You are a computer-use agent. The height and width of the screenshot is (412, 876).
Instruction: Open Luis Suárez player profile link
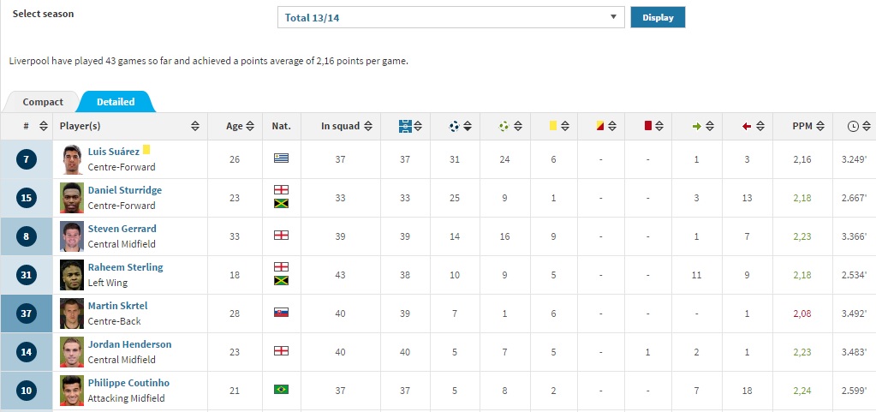pyautogui.click(x=113, y=152)
